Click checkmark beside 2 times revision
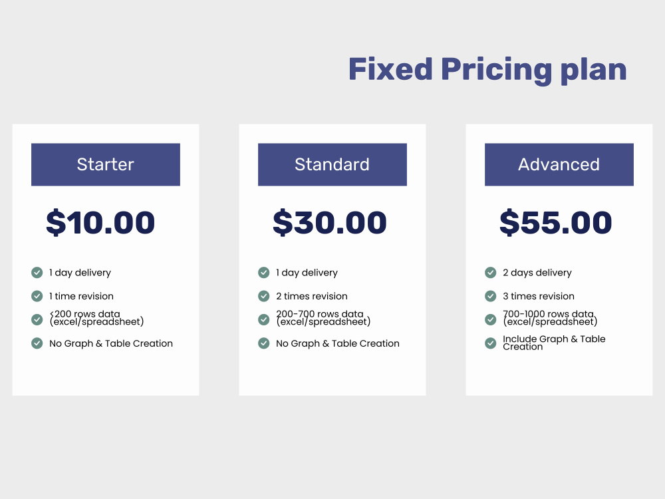Screen dimensions: 665x499 tap(264, 296)
